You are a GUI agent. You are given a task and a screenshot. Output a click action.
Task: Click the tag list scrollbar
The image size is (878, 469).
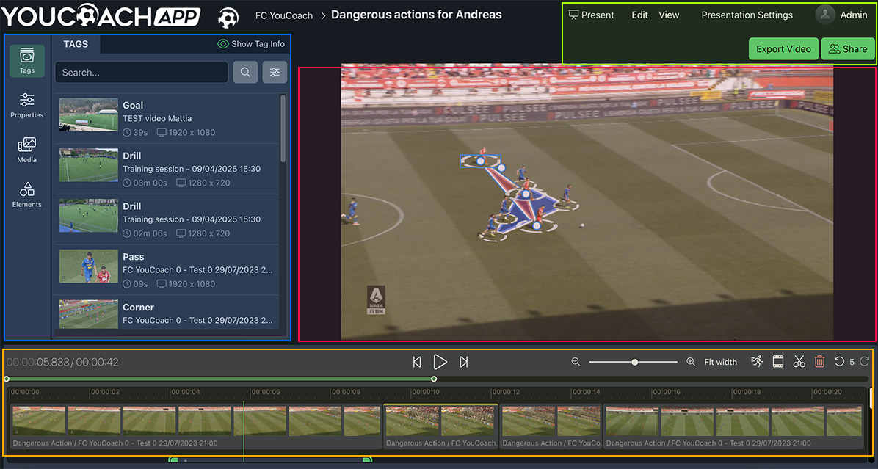283,128
